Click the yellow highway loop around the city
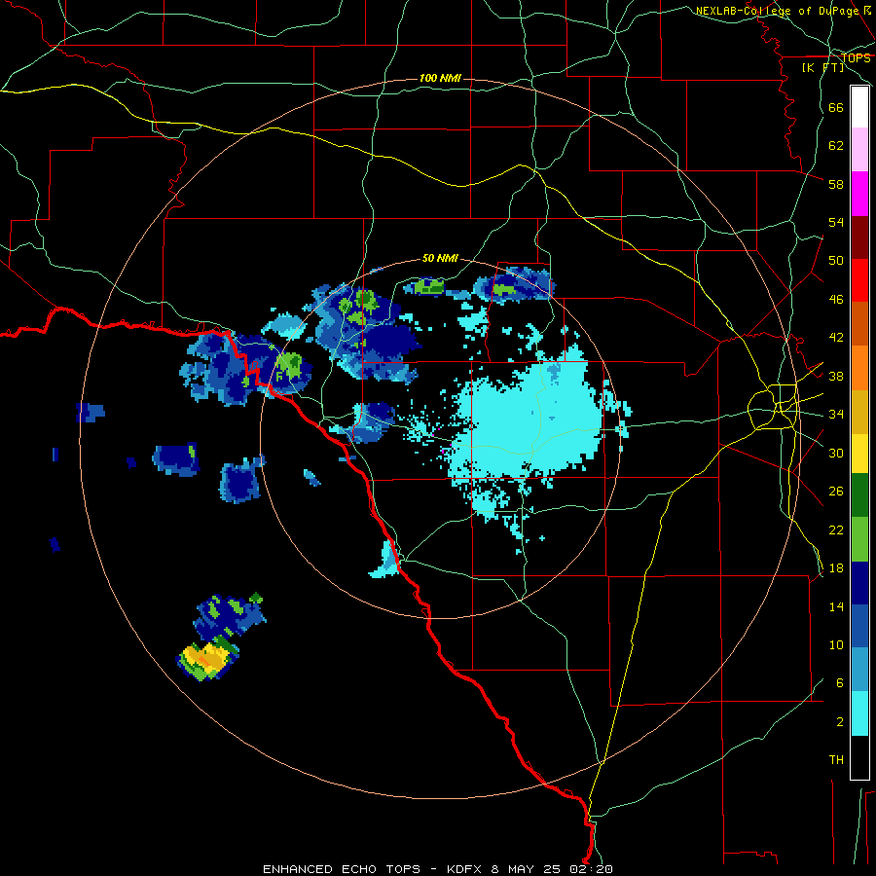 (773, 408)
